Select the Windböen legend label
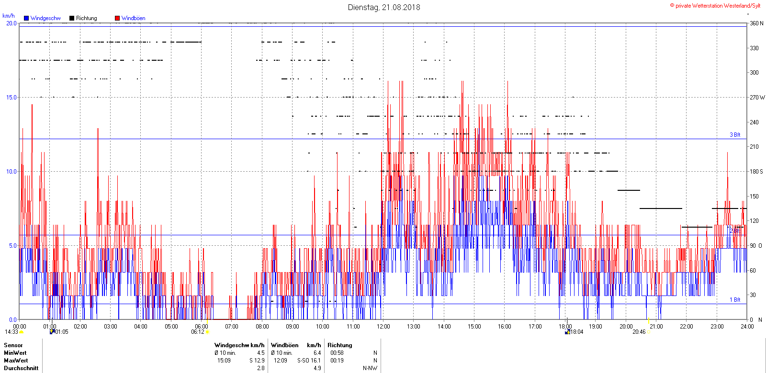 tap(134, 18)
